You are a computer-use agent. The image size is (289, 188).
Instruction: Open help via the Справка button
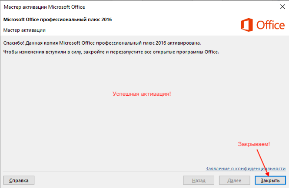pyautogui.click(x=19, y=180)
